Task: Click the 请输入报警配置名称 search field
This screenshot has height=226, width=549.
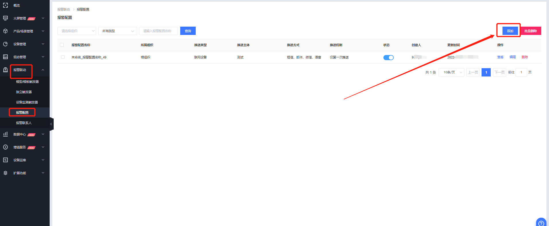Action: point(158,31)
